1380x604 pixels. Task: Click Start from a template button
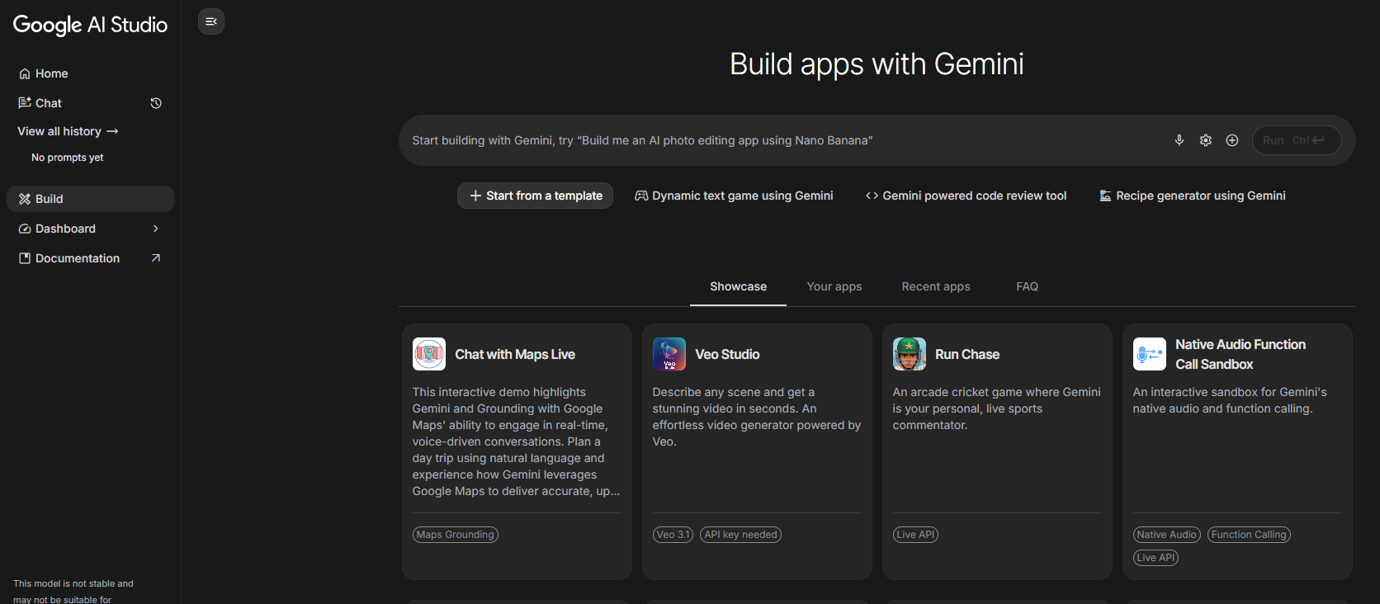(535, 196)
